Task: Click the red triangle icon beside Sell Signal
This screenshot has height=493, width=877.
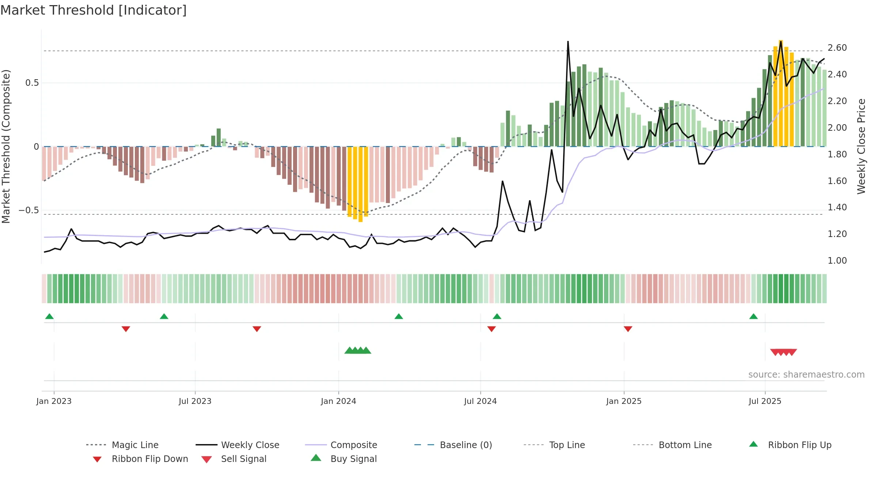Action: pyautogui.click(x=206, y=459)
